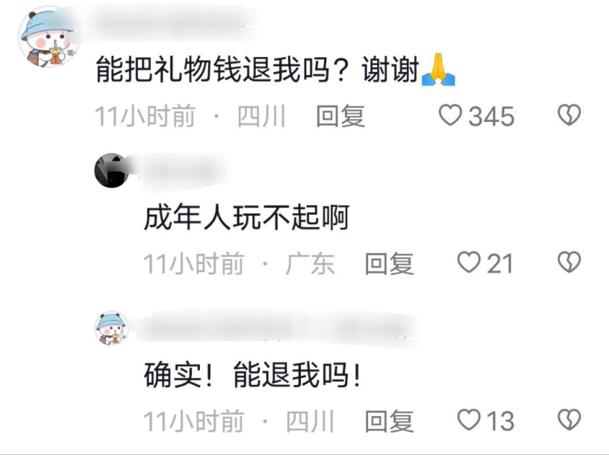
Task: Reply to the 能把礼物钱退我吗 comment
Action: pyautogui.click(x=341, y=116)
